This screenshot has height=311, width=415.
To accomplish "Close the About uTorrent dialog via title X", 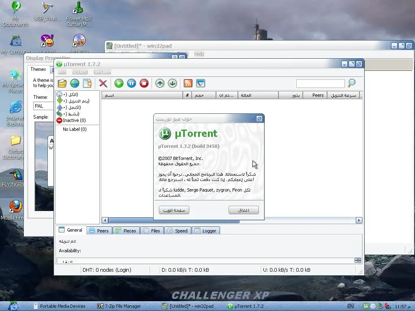I will click(259, 119).
